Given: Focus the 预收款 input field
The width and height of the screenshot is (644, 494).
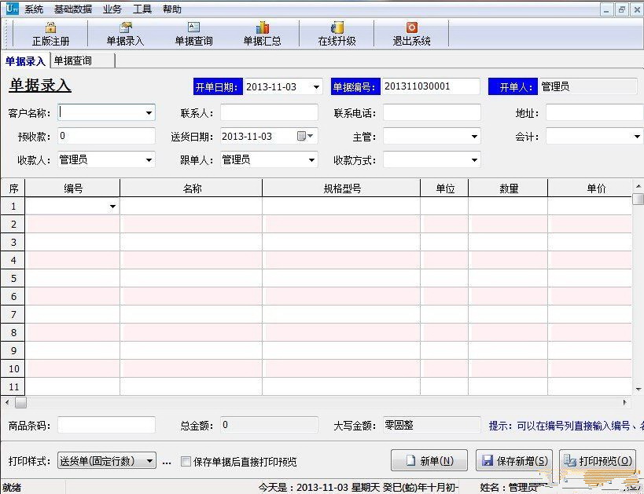Looking at the screenshot, I should (x=106, y=136).
